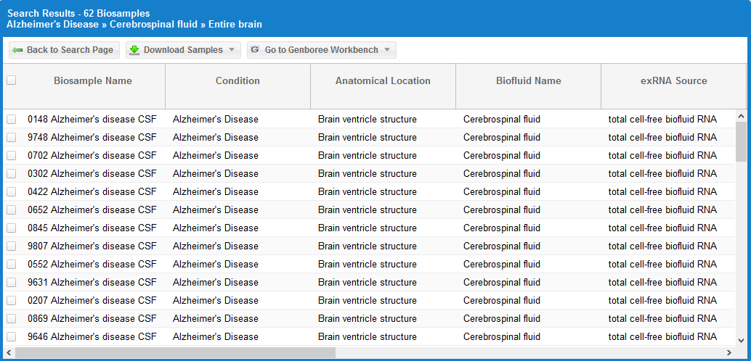
Task: Click the horizontal scrollbar thumb
Action: pyautogui.click(x=174, y=352)
